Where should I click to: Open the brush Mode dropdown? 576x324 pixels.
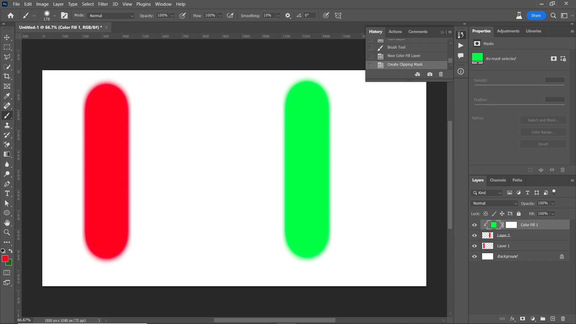pyautogui.click(x=111, y=16)
